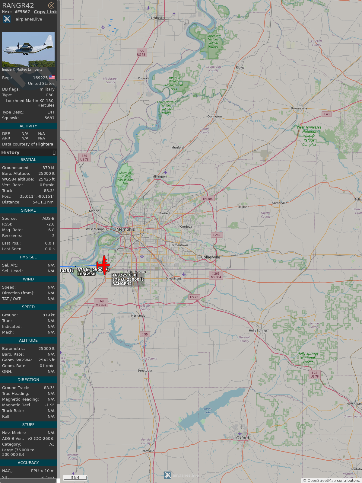Click the United States flag icon

coord(52,78)
